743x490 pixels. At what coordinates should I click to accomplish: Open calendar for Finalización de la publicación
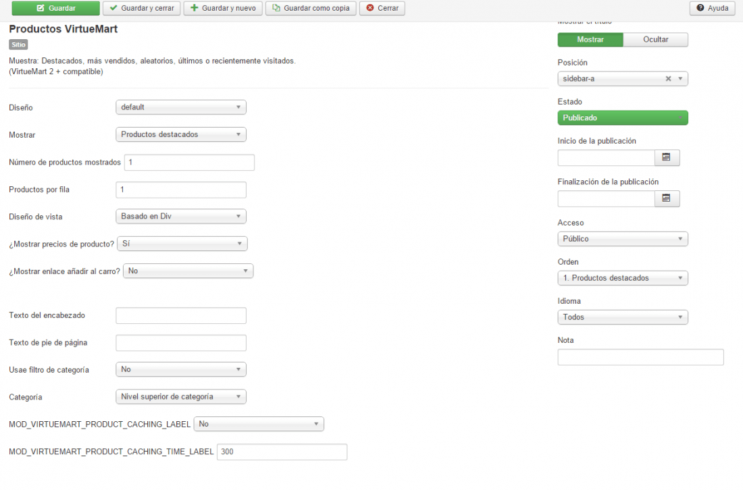(x=667, y=198)
